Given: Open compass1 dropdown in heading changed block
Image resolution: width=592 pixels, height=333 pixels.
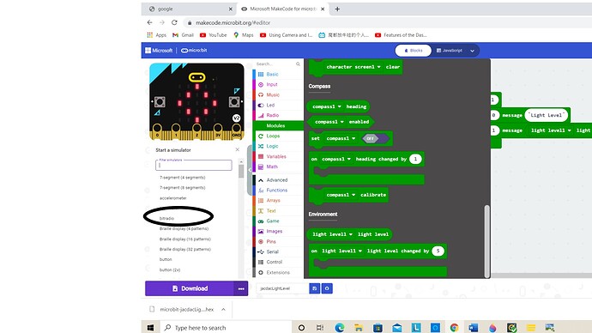Looking at the screenshot, I should (349, 159).
